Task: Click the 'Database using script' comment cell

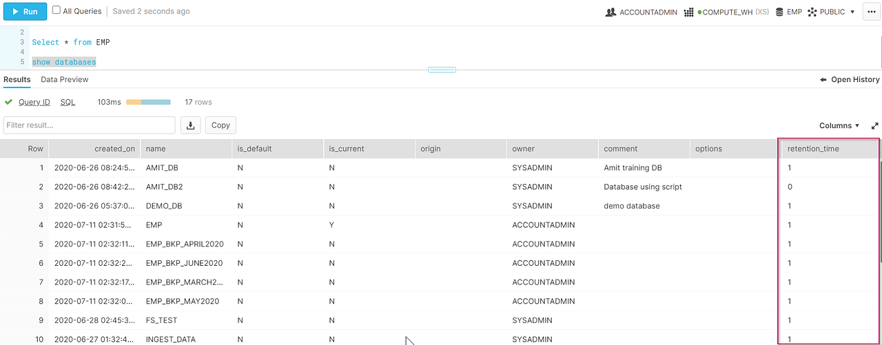Action: pos(644,187)
